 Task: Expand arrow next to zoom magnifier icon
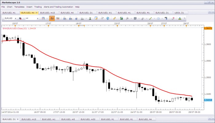click(86, 18)
